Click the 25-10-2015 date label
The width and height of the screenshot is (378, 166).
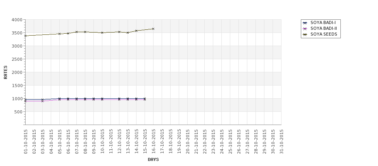point(230,142)
